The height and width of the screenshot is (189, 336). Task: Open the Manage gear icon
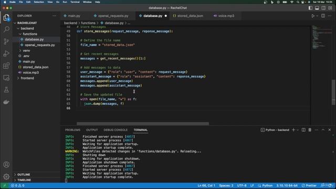pyautogui.click(x=6, y=176)
